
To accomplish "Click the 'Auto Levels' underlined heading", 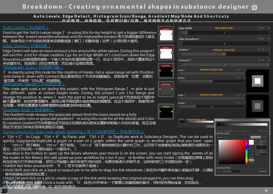I will (x=26, y=27).
